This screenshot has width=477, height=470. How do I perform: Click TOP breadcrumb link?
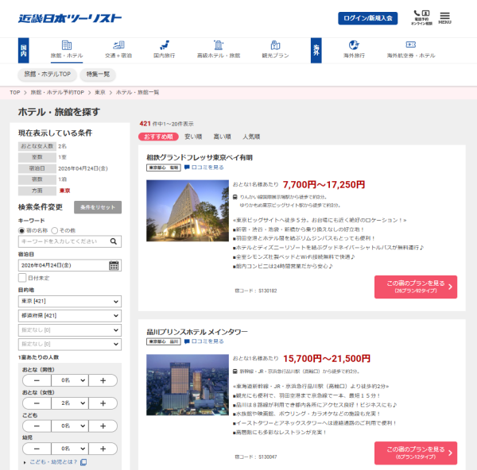[14, 92]
